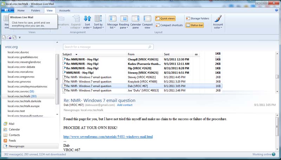Click Add contact link for Dab
Viewport: 281px width, 160px height.
(x=125, y=105)
